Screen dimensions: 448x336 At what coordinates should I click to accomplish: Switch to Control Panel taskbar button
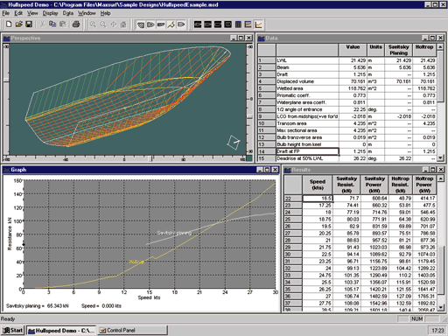point(133,330)
